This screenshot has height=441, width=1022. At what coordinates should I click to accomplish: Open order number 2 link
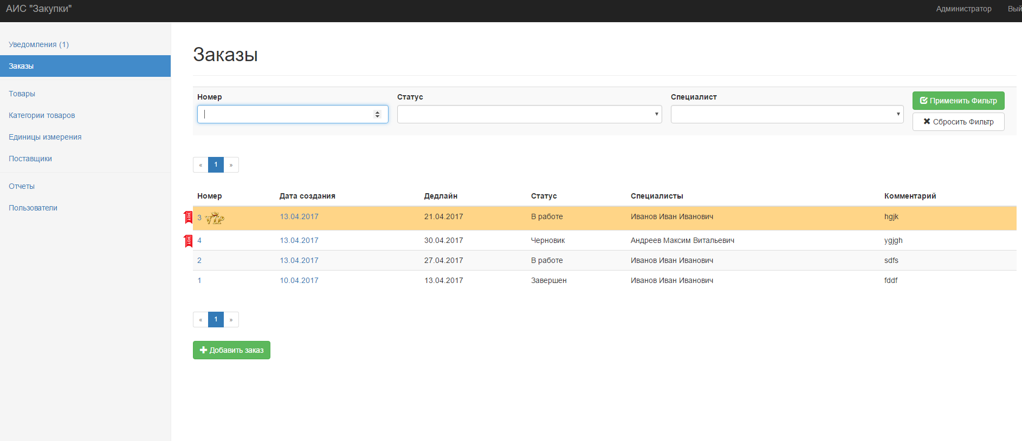click(x=199, y=260)
